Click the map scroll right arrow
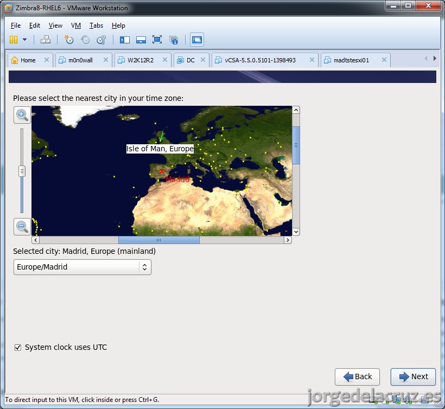Image resolution: width=445 pixels, height=409 pixels. [x=288, y=240]
